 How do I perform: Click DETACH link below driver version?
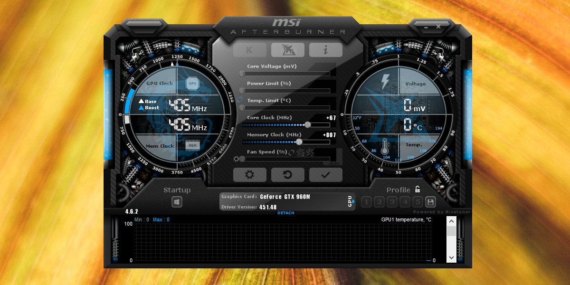point(286,213)
